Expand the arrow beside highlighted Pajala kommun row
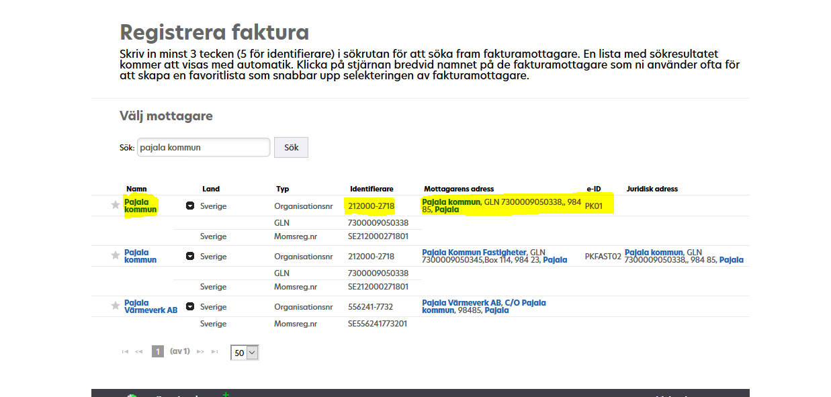Image resolution: width=831 pixels, height=397 pixels. click(190, 206)
